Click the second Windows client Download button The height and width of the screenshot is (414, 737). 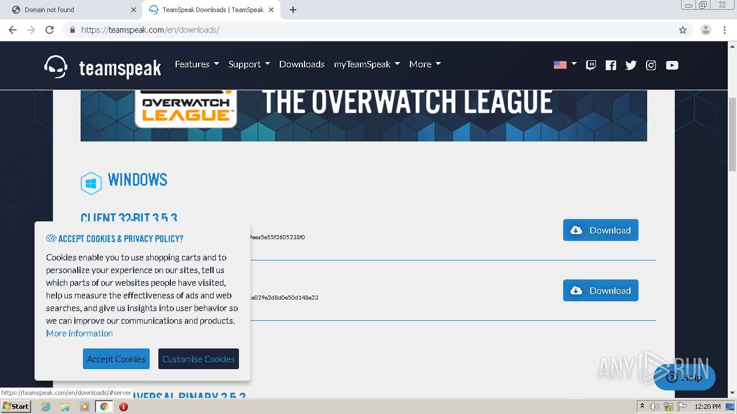pos(601,290)
